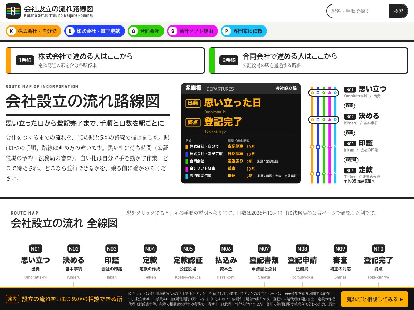Screen dimensions: 414x310
Task: Open N05 定款認証 station in full route map
Action: [188, 262]
